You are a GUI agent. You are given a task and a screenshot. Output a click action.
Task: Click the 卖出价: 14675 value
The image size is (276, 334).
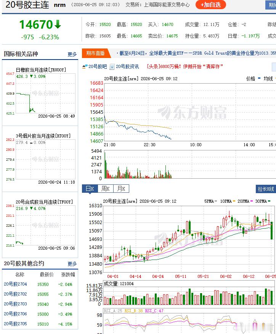(172, 36)
